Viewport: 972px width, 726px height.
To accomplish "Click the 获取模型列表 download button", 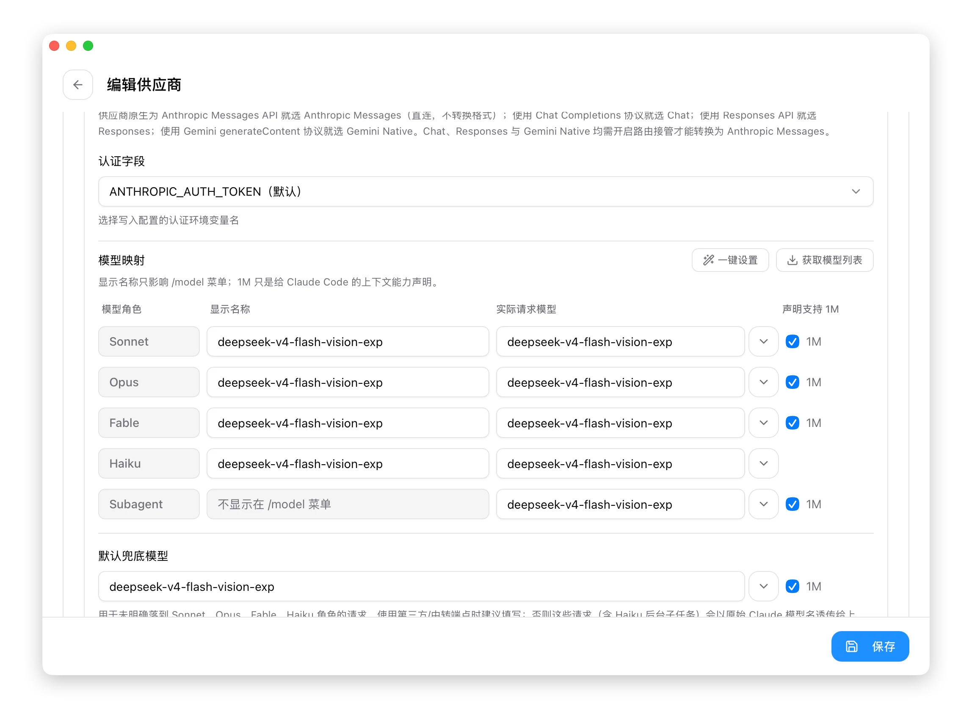I will pyautogui.click(x=824, y=260).
